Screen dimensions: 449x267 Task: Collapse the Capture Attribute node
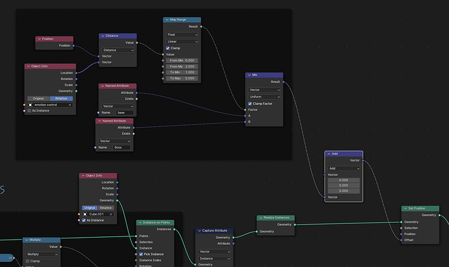point(199,231)
